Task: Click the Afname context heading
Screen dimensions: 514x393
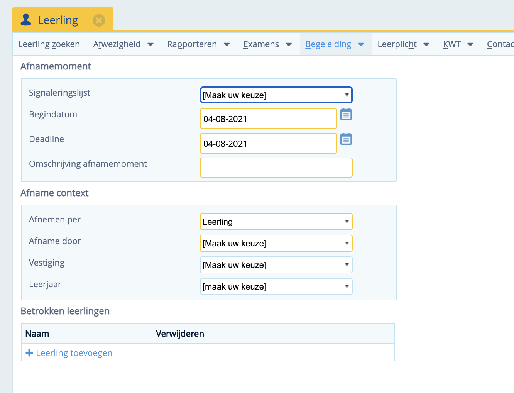Action: click(54, 193)
